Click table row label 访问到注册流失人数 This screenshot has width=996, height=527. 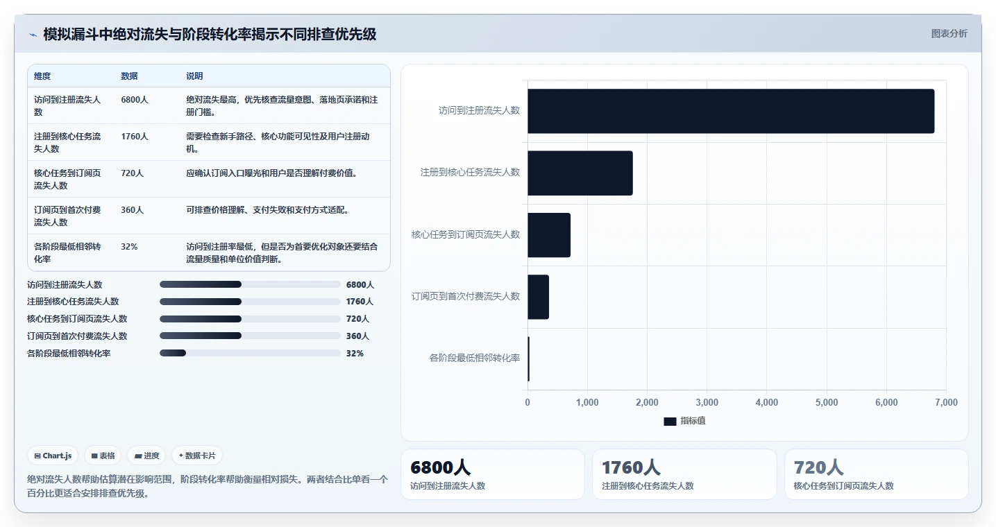point(68,106)
